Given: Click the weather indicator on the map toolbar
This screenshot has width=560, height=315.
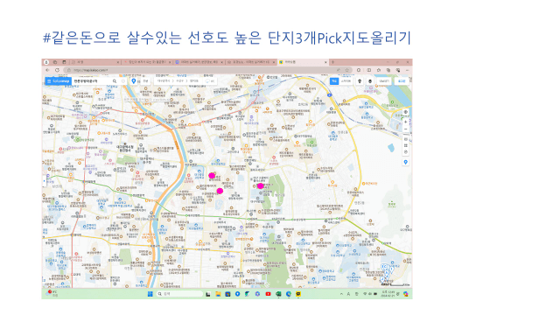Looking at the screenshot, I should [x=210, y=81].
